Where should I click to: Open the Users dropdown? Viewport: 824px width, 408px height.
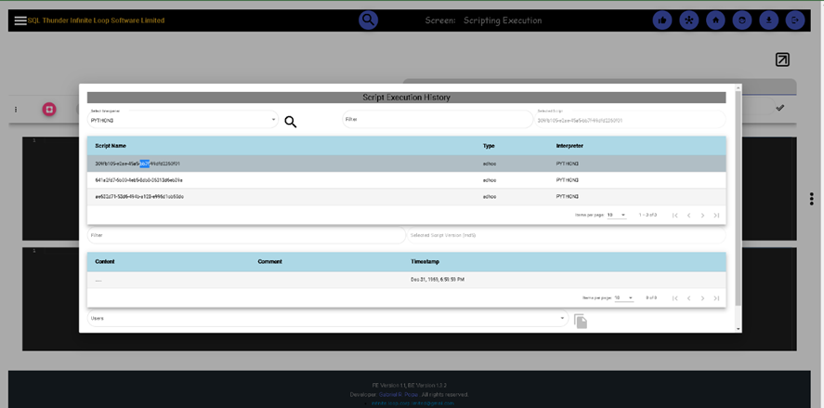pos(327,318)
